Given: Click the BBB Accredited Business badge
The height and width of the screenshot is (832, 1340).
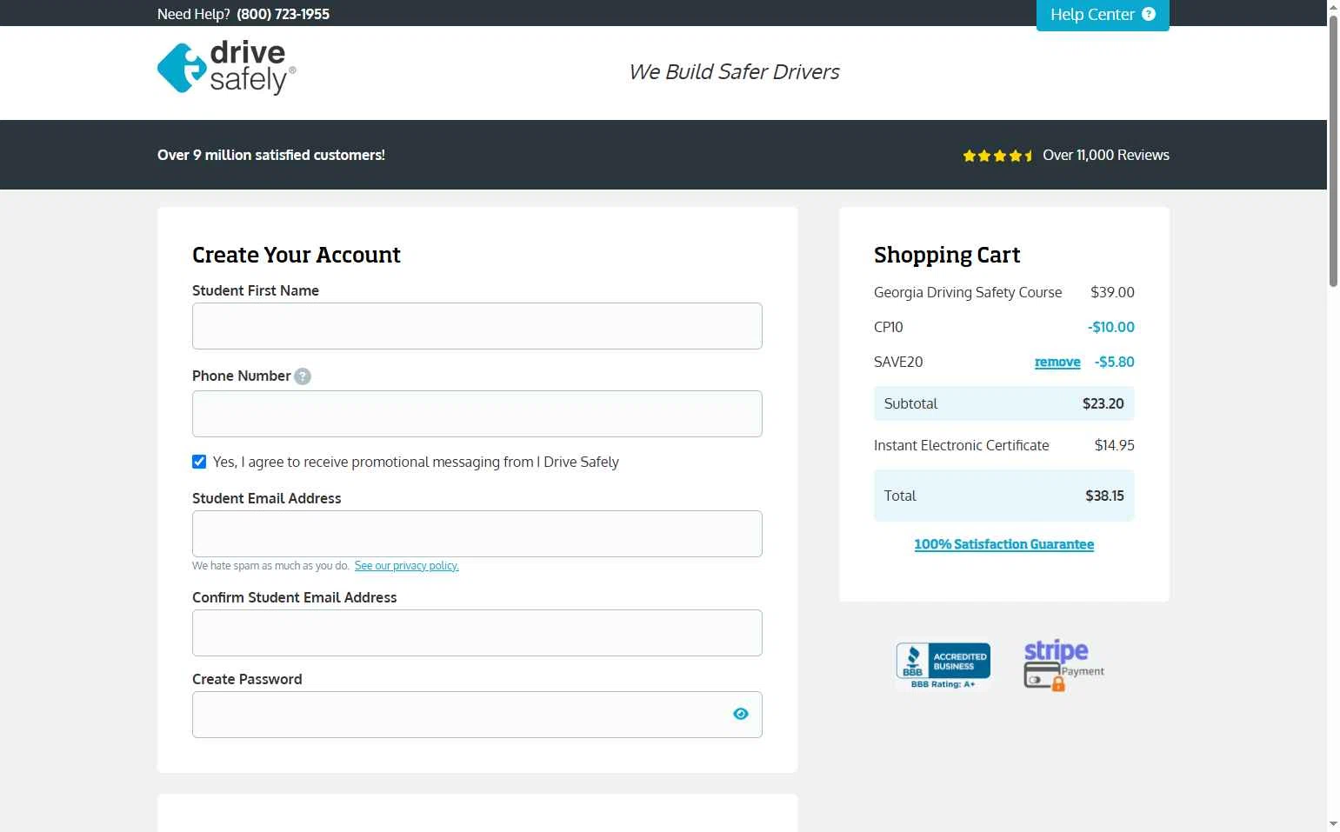Looking at the screenshot, I should tap(943, 666).
